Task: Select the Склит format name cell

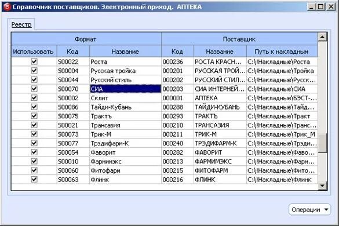Action: point(125,98)
